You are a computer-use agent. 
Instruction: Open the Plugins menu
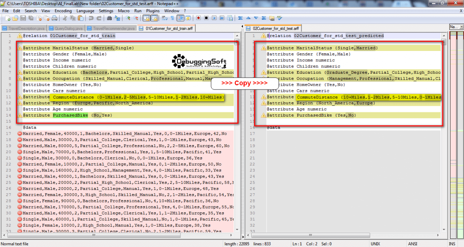pos(153,11)
